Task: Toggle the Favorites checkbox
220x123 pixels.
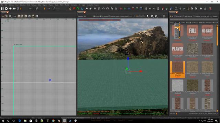Action: [x=194, y=16]
